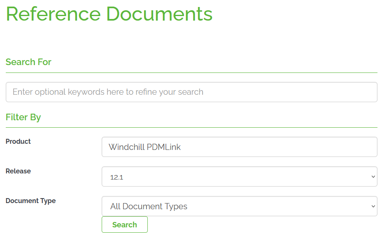Click the Product field showing Windchill PDMLink
This screenshot has height=236, width=382.
click(x=240, y=147)
